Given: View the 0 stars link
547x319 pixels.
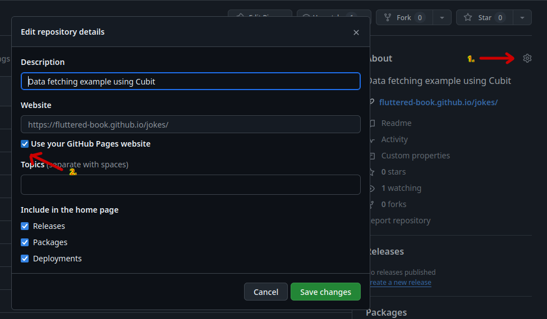Looking at the screenshot, I should 393,172.
